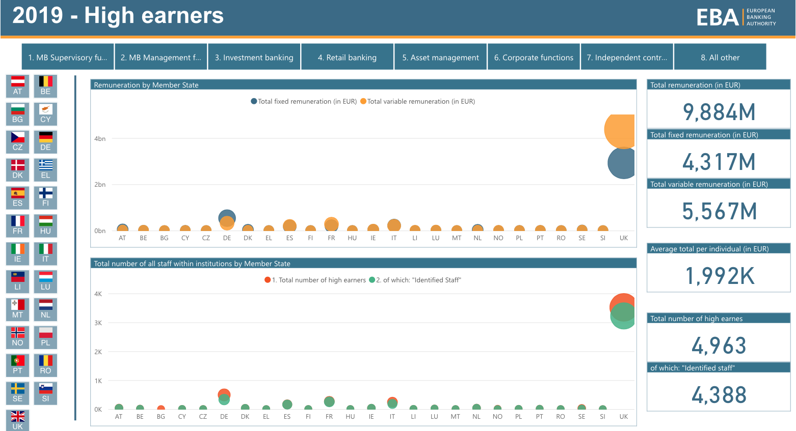The height and width of the screenshot is (431, 796).
Task: Click the orange Total variable remuneration legend dot
Action: [363, 101]
